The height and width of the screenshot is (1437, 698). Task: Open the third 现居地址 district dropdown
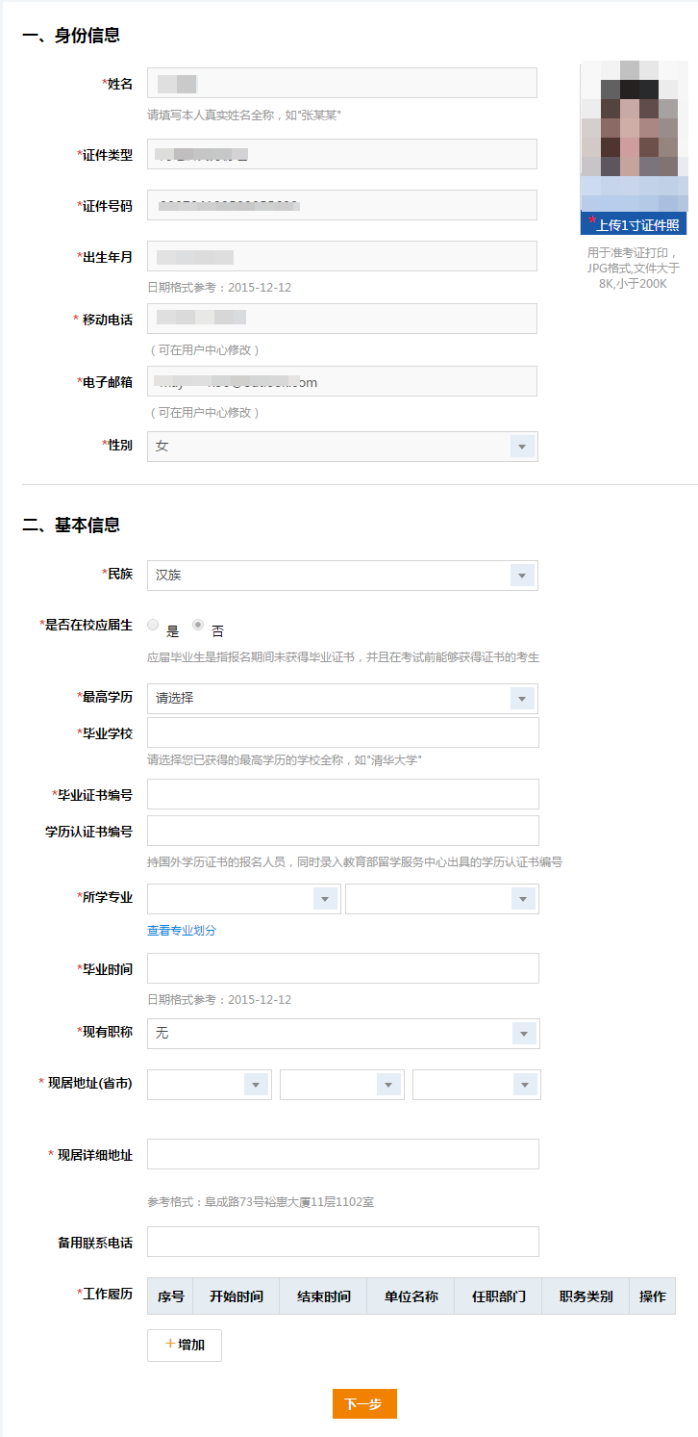(476, 1085)
